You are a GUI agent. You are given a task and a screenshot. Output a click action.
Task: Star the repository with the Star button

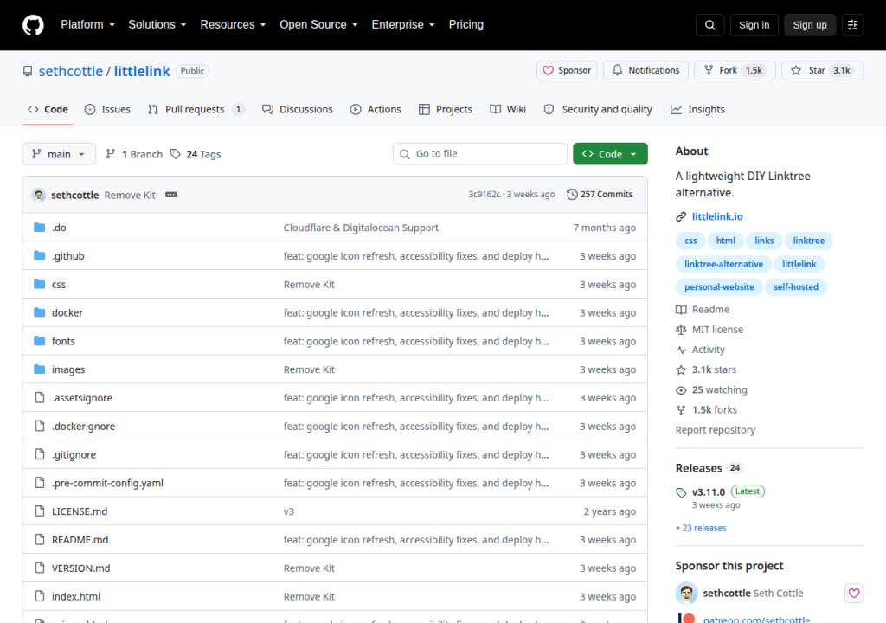[x=823, y=71]
